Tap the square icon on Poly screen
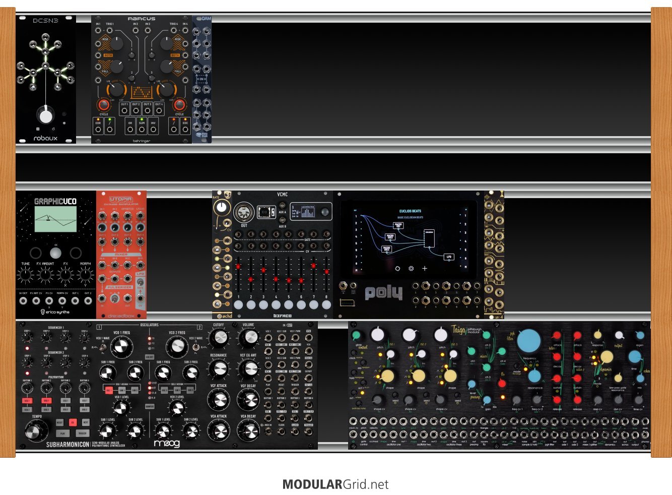Image resolution: width=672 pixels, height=495 pixels. click(397, 269)
